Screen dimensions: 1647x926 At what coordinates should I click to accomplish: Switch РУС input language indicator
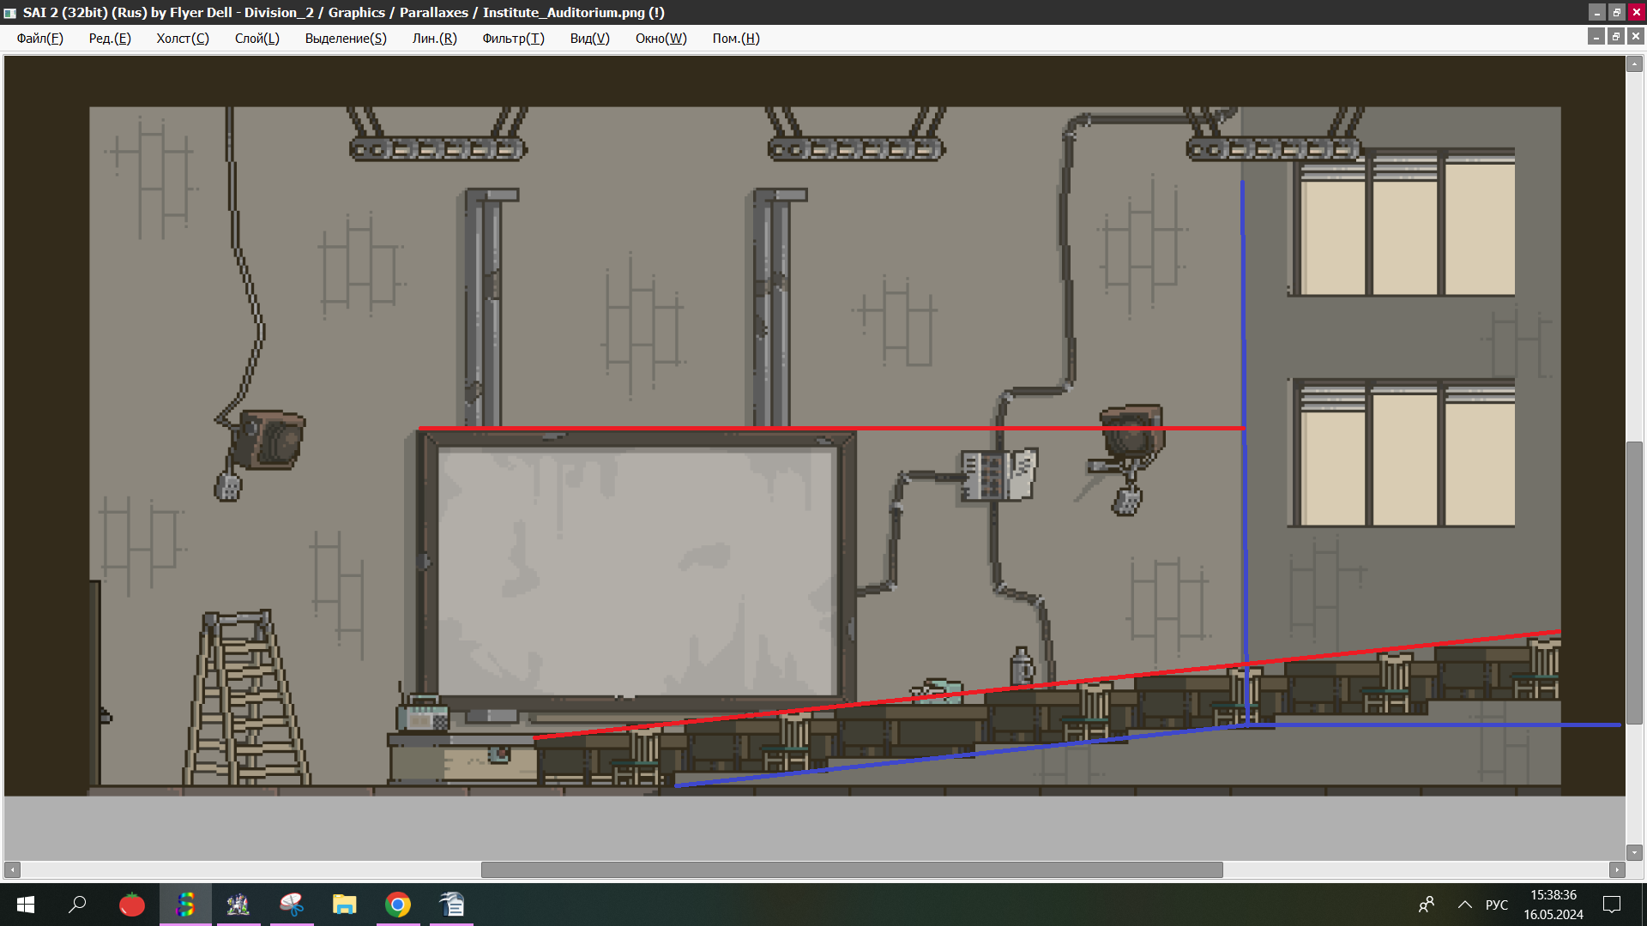pyautogui.click(x=1497, y=905)
